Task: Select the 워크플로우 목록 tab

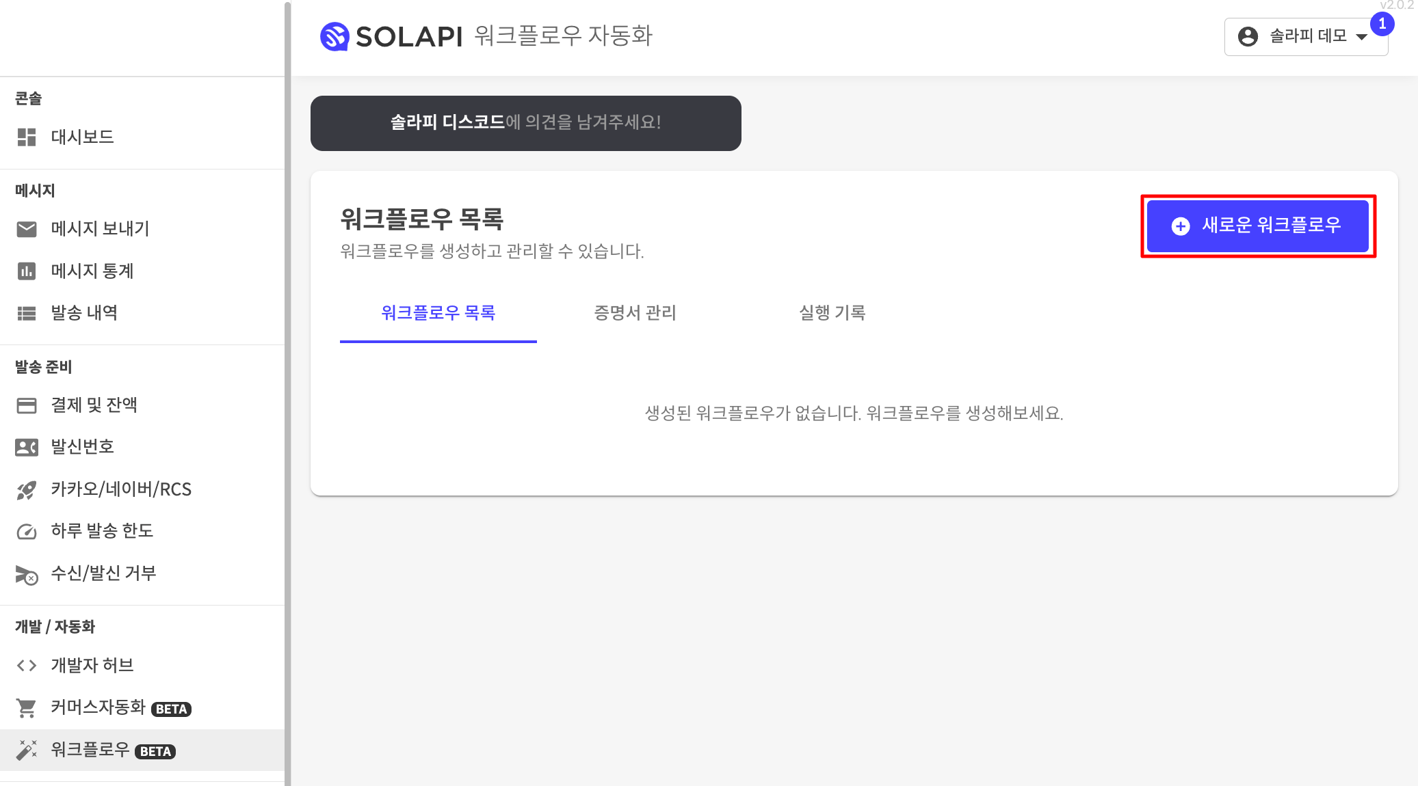Action: click(438, 313)
